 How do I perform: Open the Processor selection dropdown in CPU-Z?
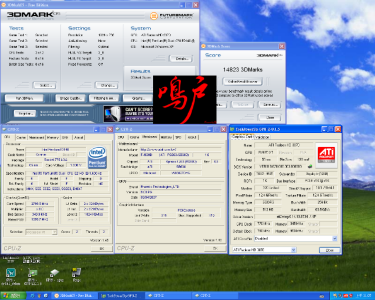[54, 232]
